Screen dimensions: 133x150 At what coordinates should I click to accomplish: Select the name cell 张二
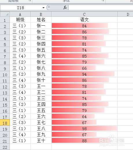coord(41,32)
